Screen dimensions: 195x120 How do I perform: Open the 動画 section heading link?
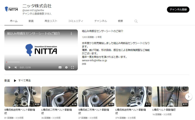[x=7, y=81]
